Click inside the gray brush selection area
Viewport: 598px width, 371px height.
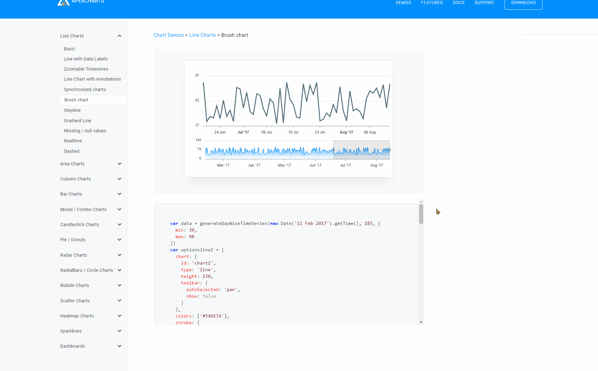[x=362, y=150]
